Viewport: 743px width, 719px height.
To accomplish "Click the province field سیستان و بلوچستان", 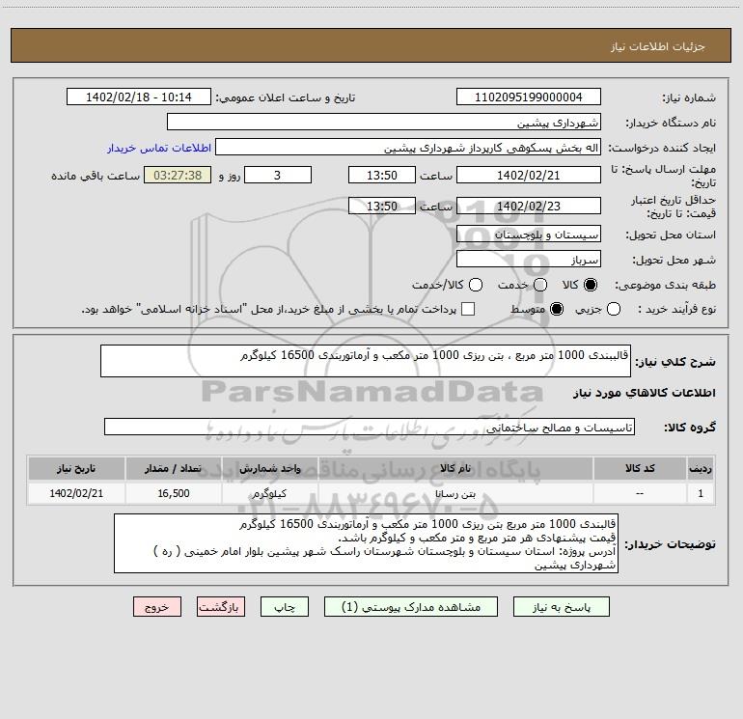I will (x=529, y=234).
